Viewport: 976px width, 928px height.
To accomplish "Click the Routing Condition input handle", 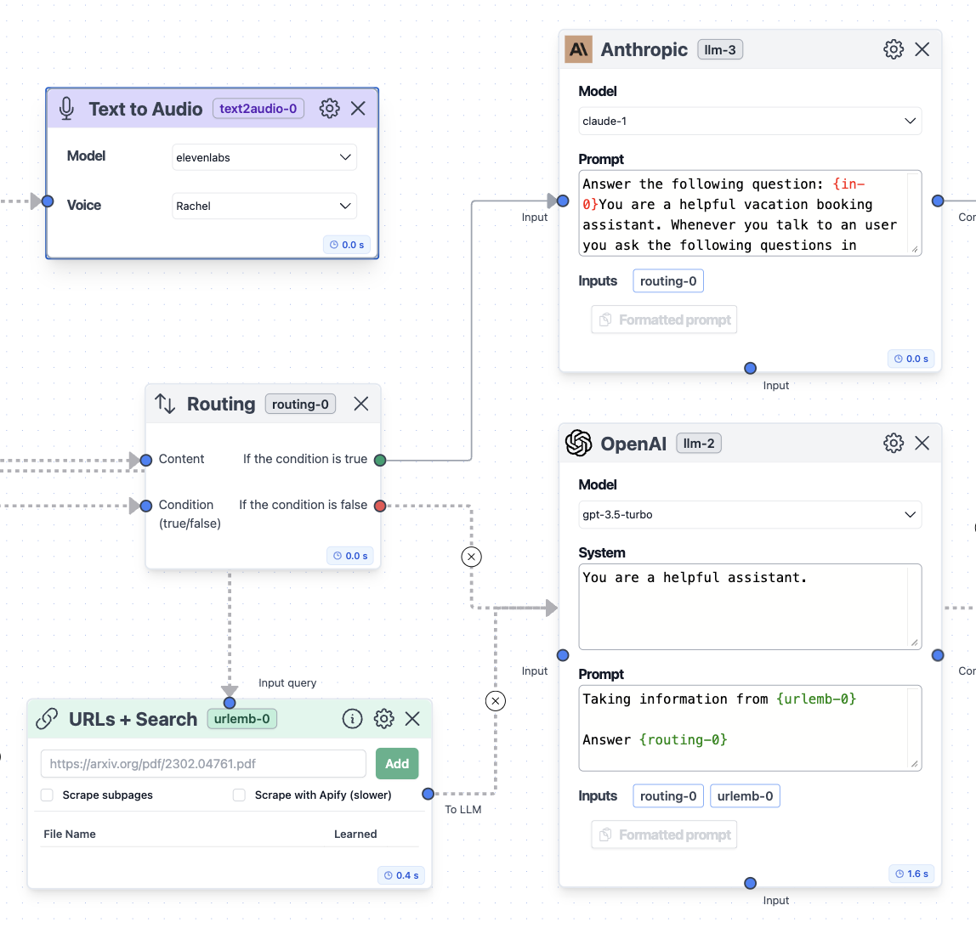I will pyautogui.click(x=146, y=506).
